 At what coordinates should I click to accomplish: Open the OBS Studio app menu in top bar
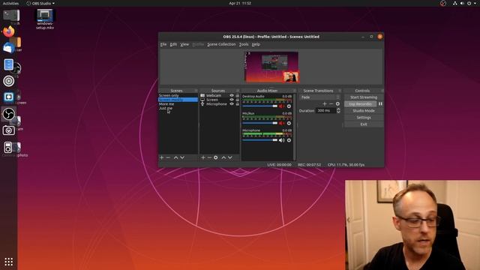[40, 3]
